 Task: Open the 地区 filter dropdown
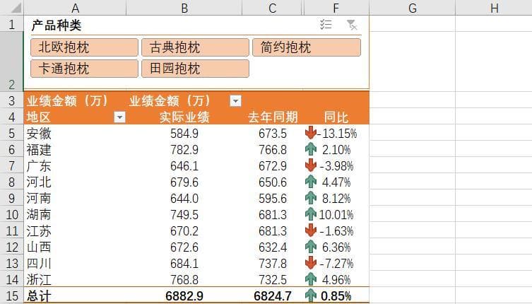[119, 117]
